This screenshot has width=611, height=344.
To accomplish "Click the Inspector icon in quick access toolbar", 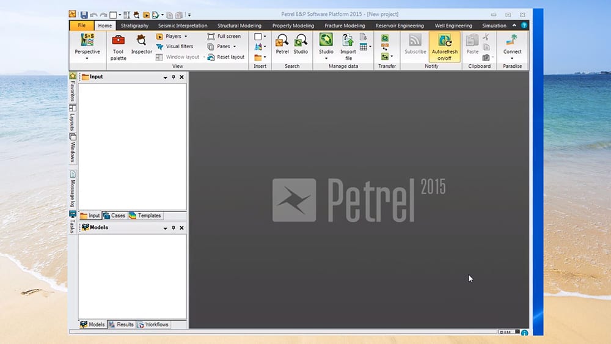I will click(x=136, y=15).
